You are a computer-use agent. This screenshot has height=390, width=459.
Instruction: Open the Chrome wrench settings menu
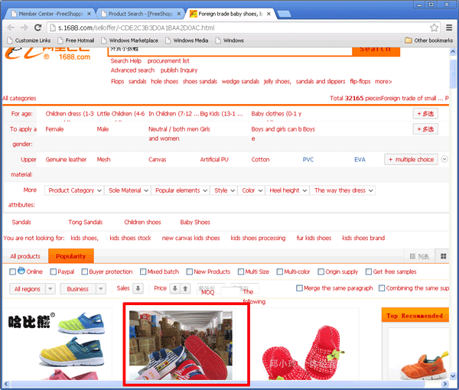[x=448, y=28]
